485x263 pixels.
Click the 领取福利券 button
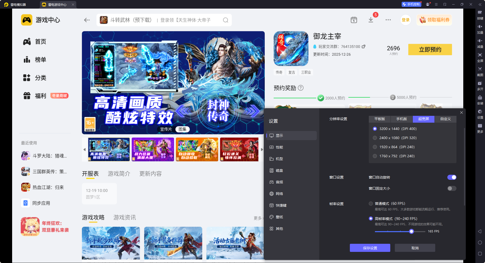tap(434, 20)
